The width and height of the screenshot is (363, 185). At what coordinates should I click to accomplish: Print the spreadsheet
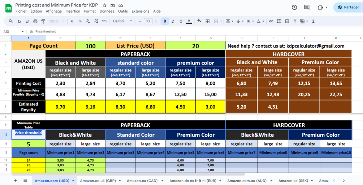[35, 21]
